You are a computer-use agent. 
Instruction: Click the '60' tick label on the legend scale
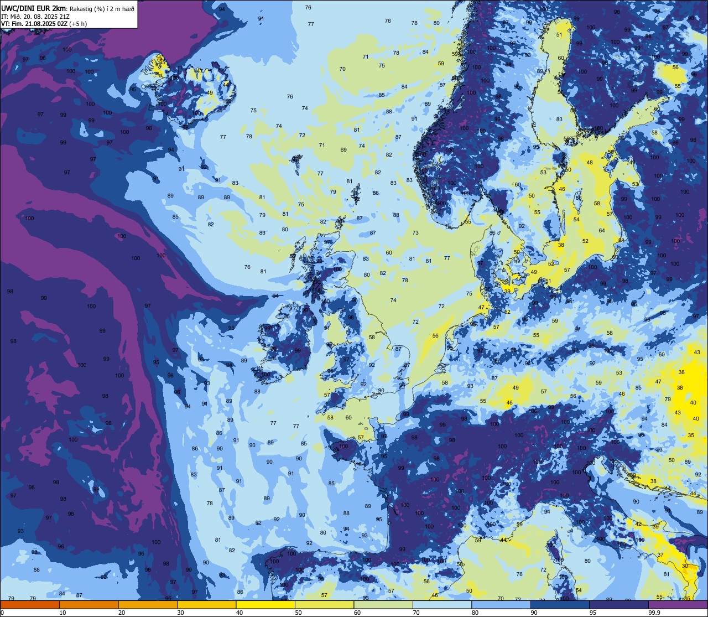point(357,613)
